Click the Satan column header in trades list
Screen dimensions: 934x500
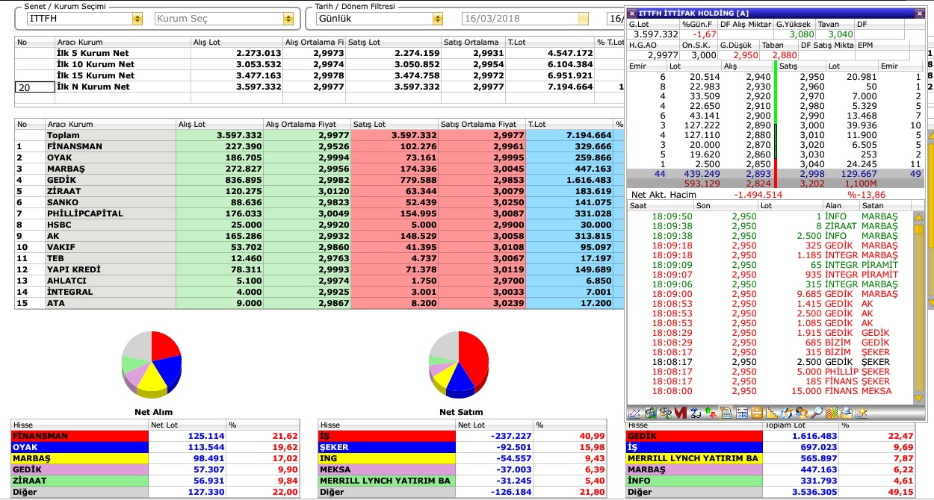click(x=887, y=206)
